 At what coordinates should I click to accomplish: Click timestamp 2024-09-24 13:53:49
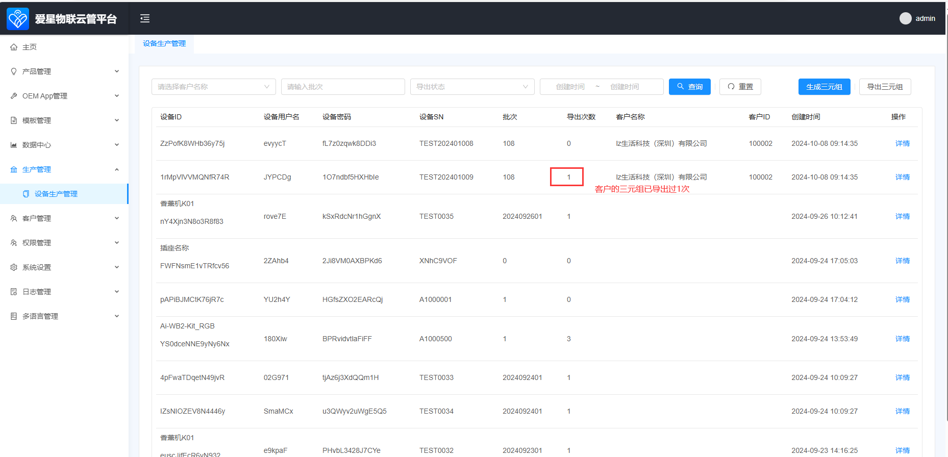point(825,339)
